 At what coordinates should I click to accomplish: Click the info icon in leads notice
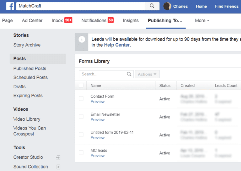(x=82, y=39)
